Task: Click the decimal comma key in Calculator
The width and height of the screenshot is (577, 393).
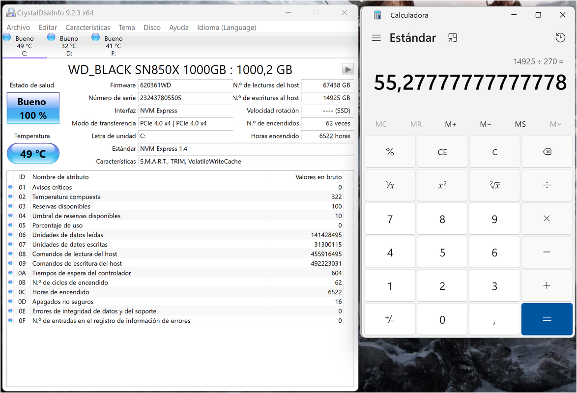Action: (494, 319)
